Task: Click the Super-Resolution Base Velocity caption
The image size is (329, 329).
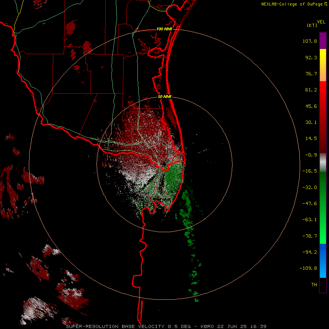Action: click(x=166, y=326)
